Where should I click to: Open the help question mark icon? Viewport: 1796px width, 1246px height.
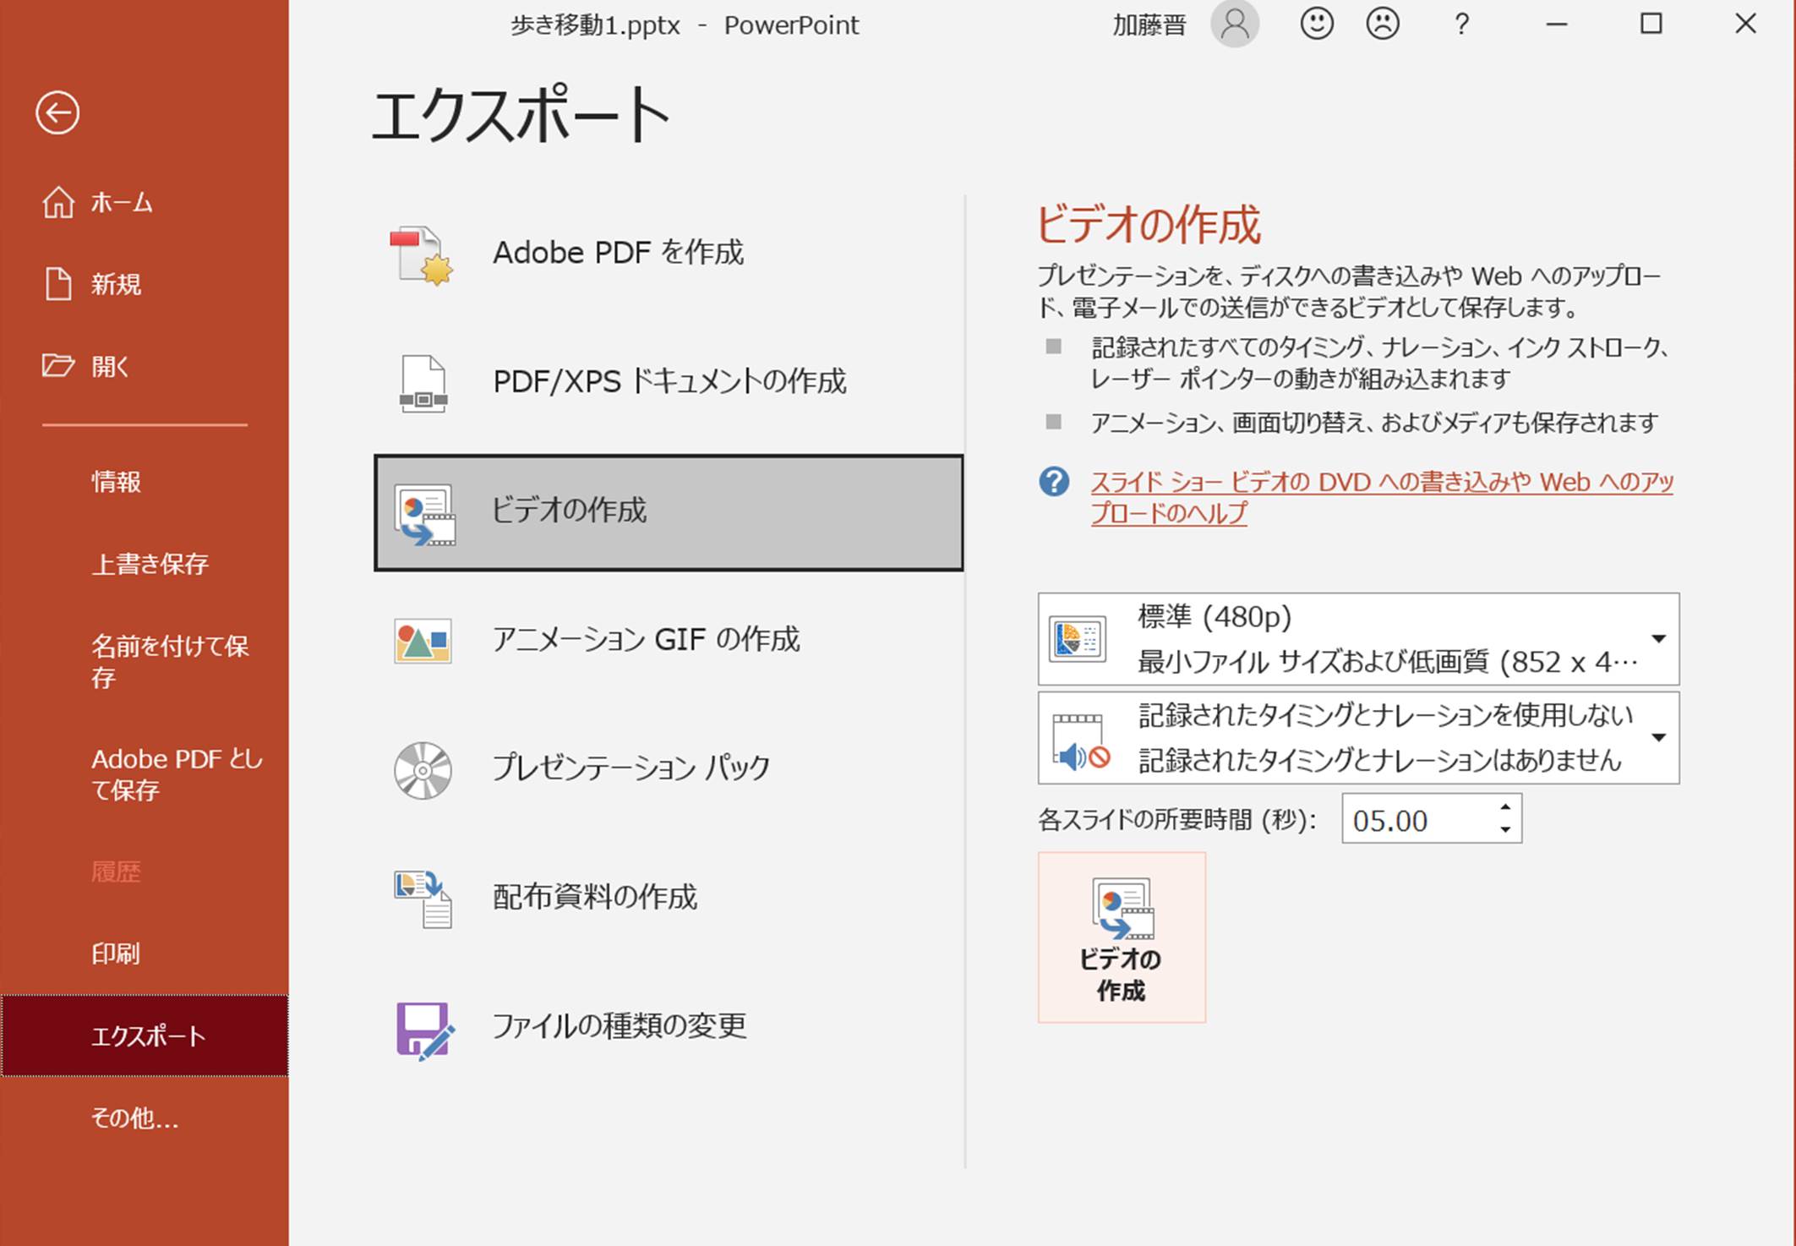[x=1461, y=24]
